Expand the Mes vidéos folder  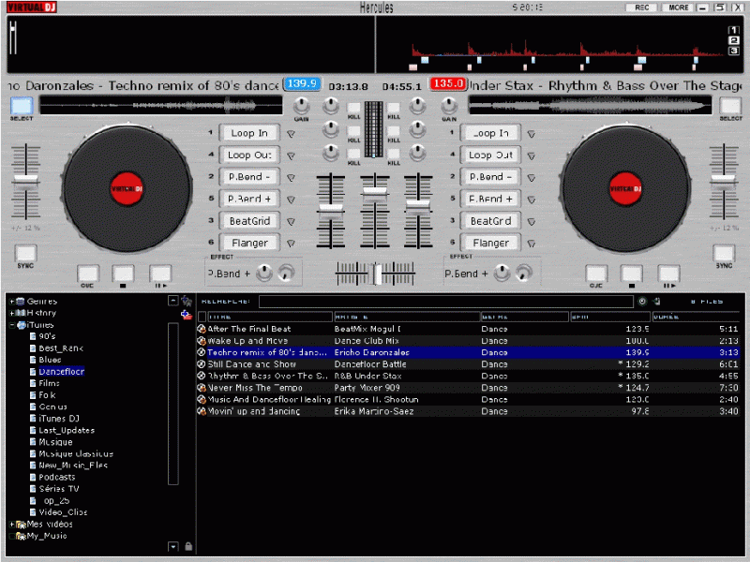click(12, 525)
